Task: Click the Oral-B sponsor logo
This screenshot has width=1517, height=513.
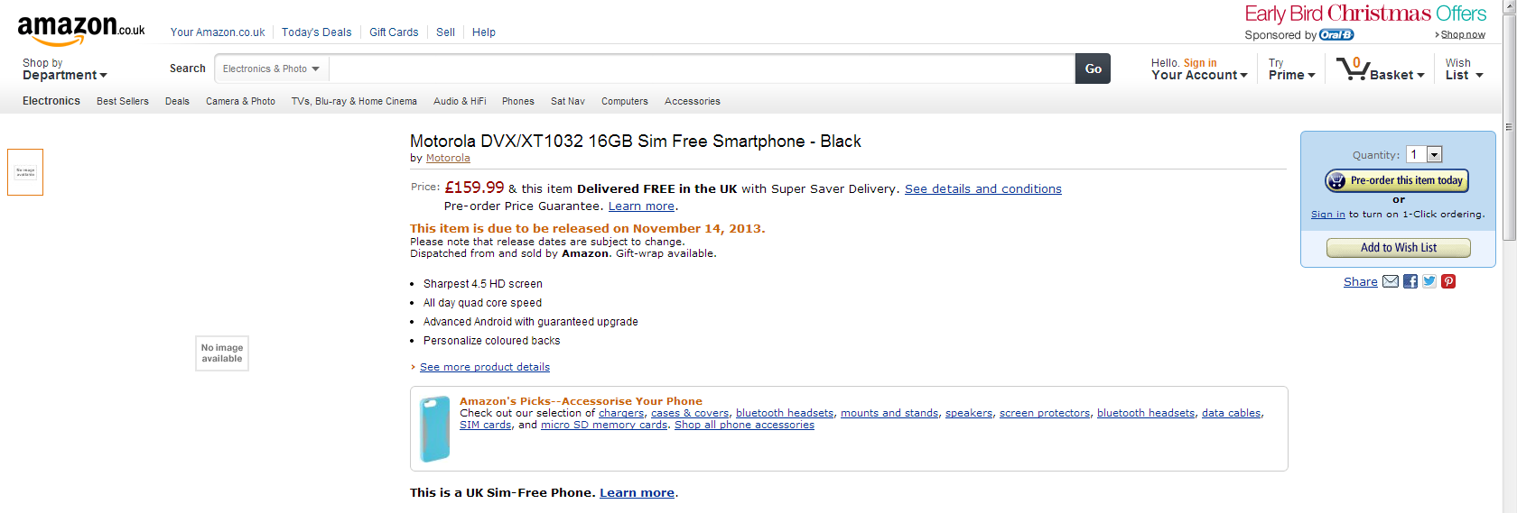Action: [1336, 35]
